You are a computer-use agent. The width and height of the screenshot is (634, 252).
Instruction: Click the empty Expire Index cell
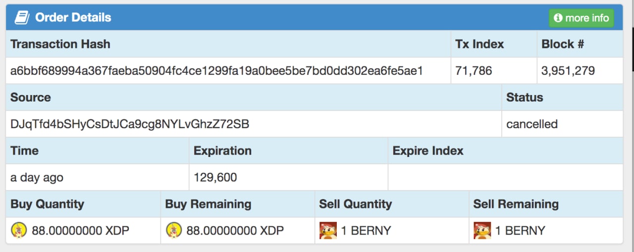(x=506, y=177)
